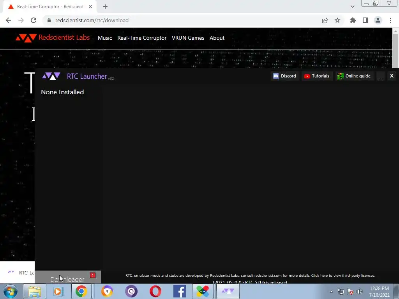The image size is (399, 299).
Task: Open the volume speaker tray icon
Action: pyautogui.click(x=360, y=292)
